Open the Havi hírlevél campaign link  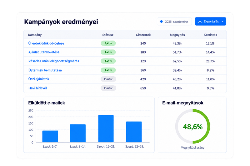point(37,88)
